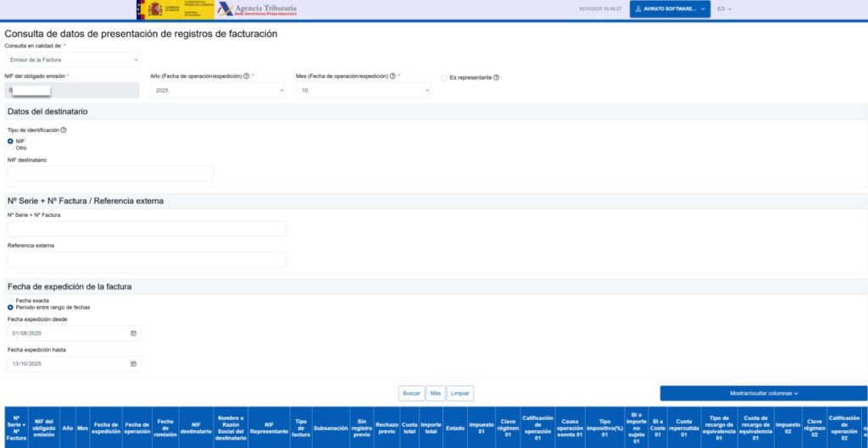This screenshot has height=448, width=868.
Task: Click the NIF destinatario input field
Action: pos(110,174)
